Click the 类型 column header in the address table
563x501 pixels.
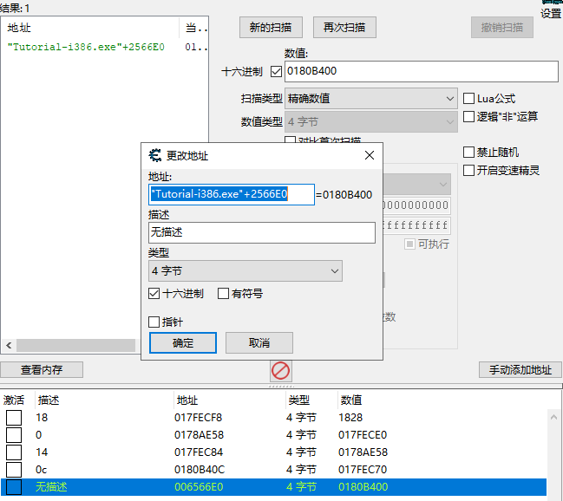[298, 400]
